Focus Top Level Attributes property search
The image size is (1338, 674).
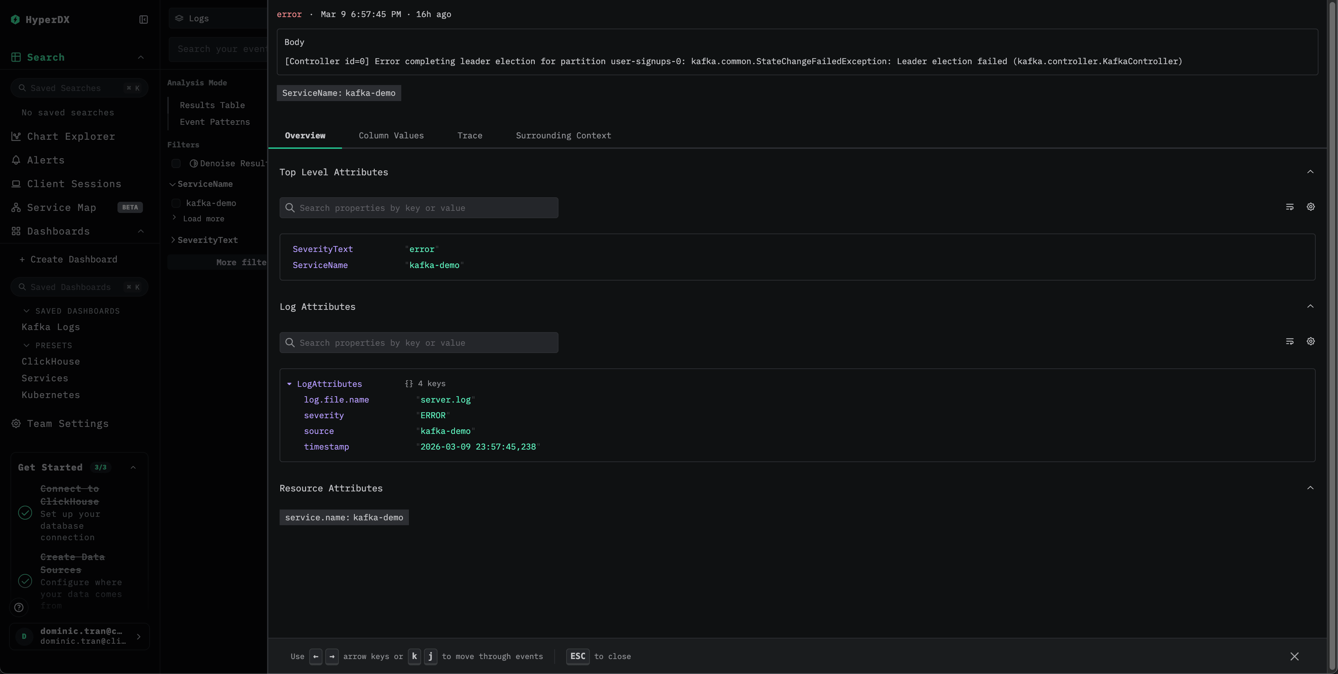click(419, 208)
